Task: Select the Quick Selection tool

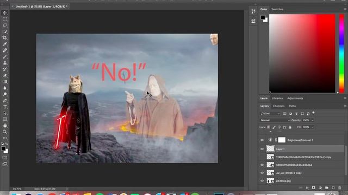Action: coord(5,31)
